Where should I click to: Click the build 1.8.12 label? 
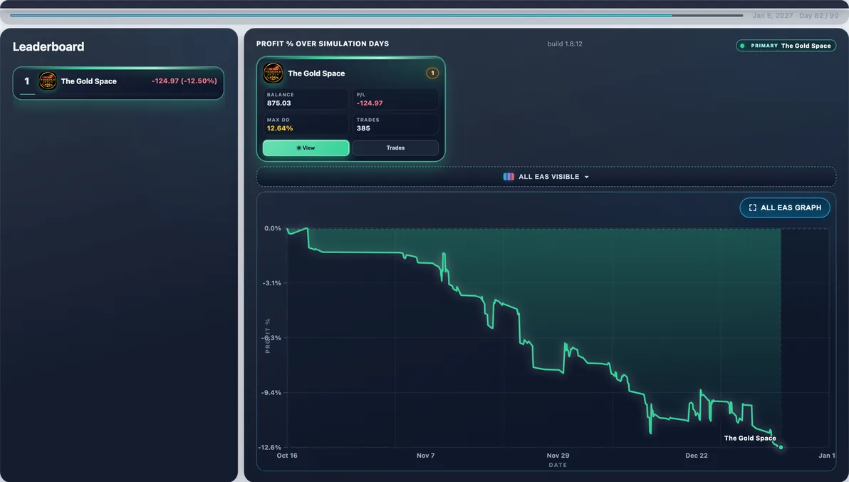565,44
